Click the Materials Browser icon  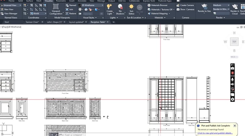pyautogui.click(x=149, y=5)
